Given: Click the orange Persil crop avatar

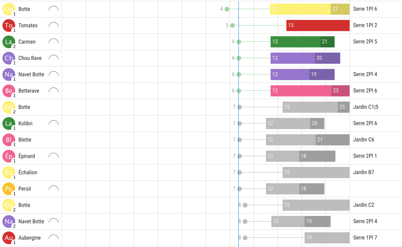Looking at the screenshot, I should click(8, 189).
